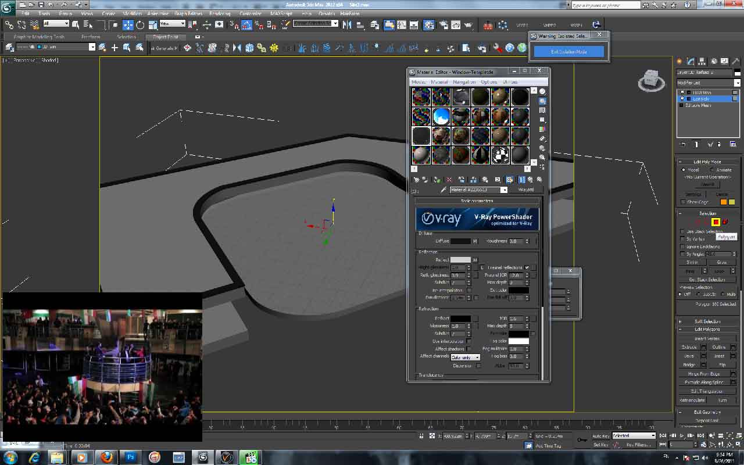Select Polygon sub-object level icon
The width and height of the screenshot is (744, 465).
[716, 222]
